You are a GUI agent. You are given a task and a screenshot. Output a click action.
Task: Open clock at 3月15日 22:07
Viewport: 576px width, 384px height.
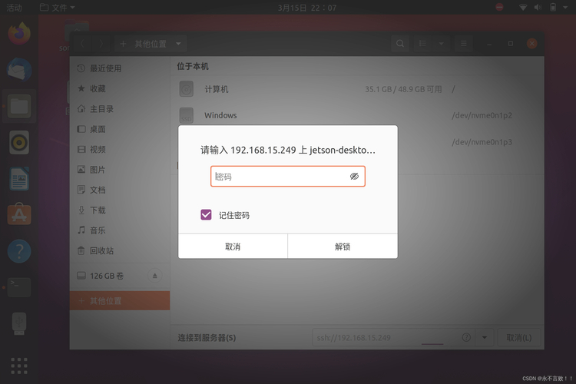coord(306,8)
